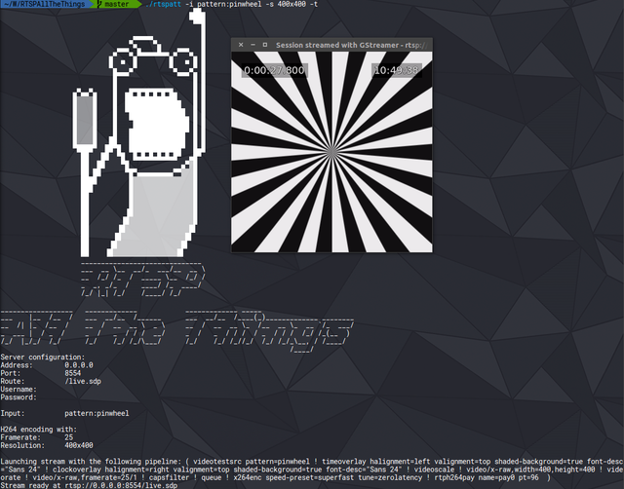Click the window title 'Session streamed with GStreamer'
The height and width of the screenshot is (489, 624).
[x=337, y=46]
